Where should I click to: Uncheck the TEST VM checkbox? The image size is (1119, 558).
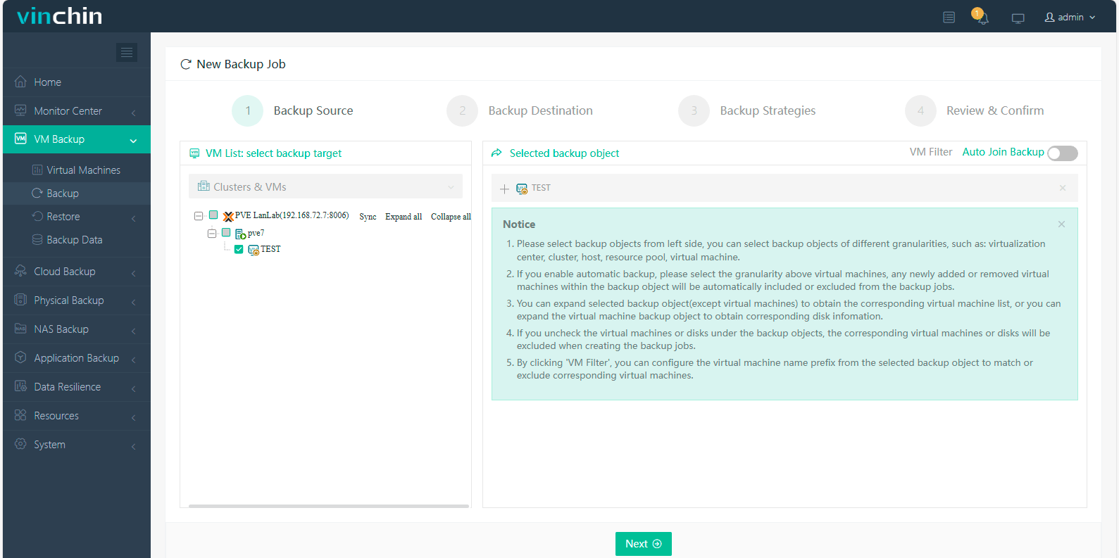pos(239,249)
